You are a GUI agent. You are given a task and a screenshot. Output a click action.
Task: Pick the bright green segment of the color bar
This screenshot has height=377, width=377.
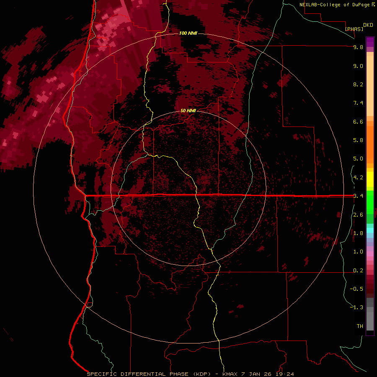[x=370, y=202]
